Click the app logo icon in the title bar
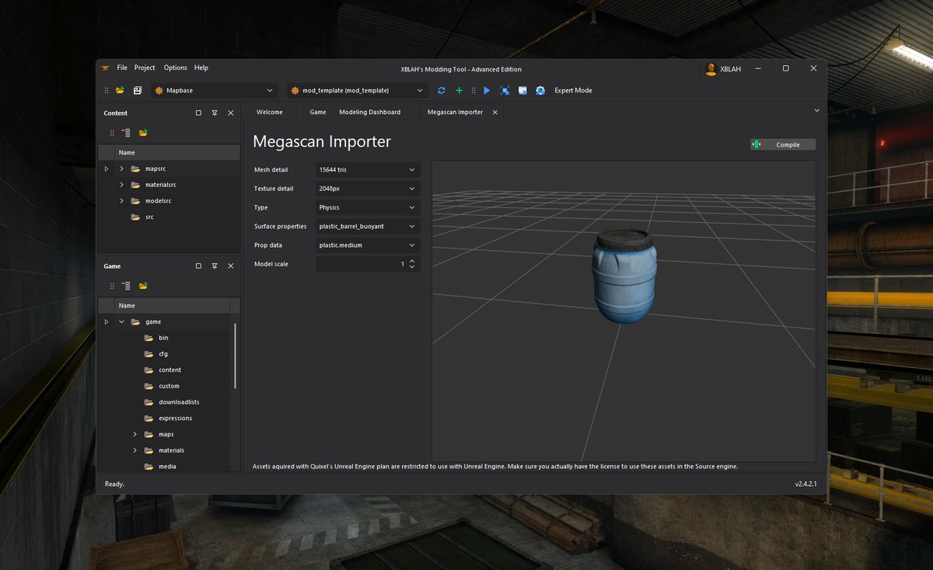 (x=106, y=68)
